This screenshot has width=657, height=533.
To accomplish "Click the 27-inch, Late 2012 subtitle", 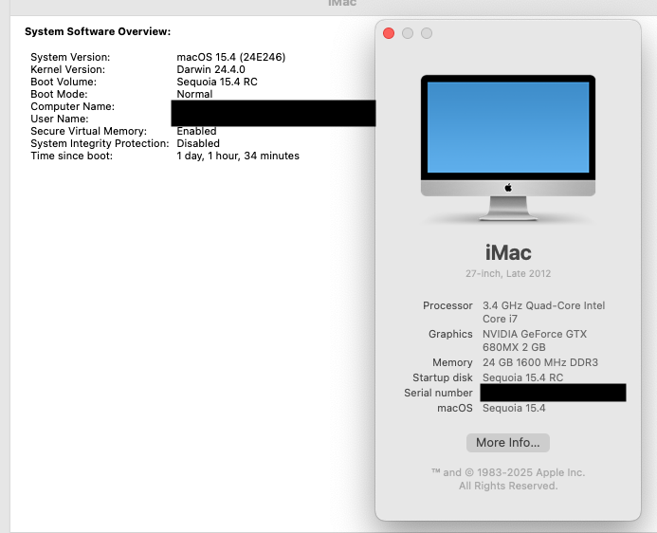I will (x=507, y=274).
